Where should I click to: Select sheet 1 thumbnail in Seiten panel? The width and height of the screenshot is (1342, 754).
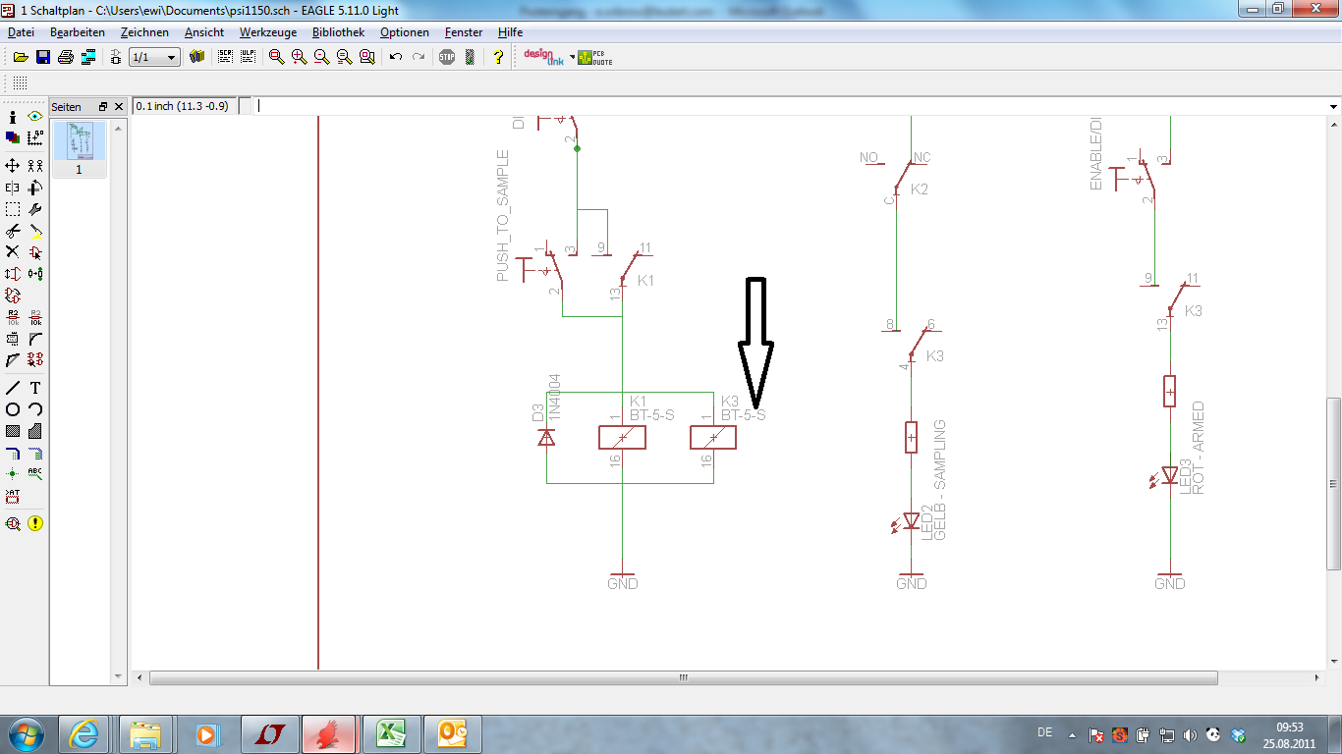(x=80, y=148)
